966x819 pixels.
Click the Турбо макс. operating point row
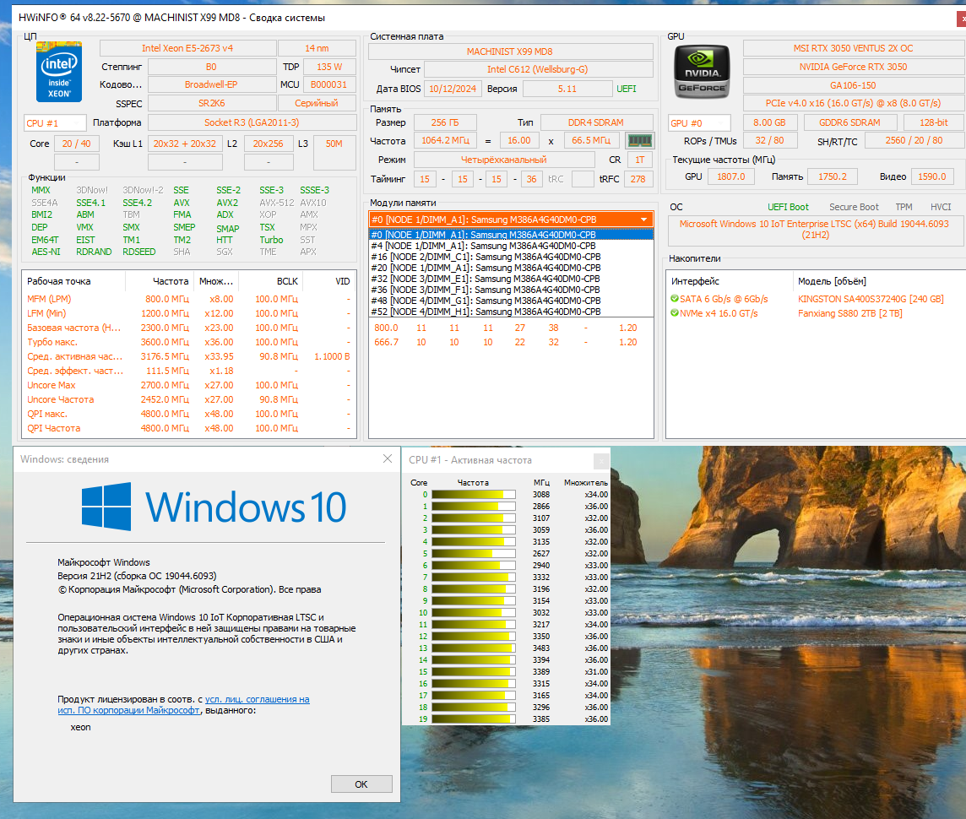(189, 342)
